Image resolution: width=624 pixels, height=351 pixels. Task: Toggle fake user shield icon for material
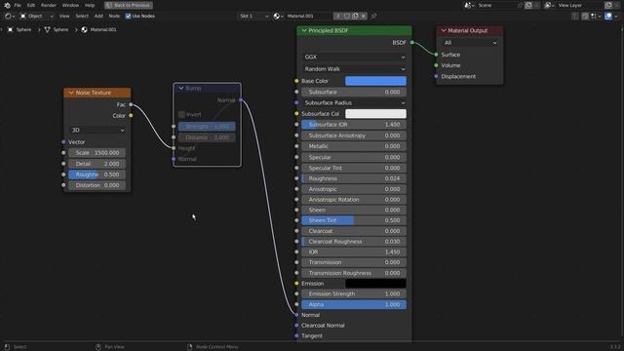click(x=347, y=16)
